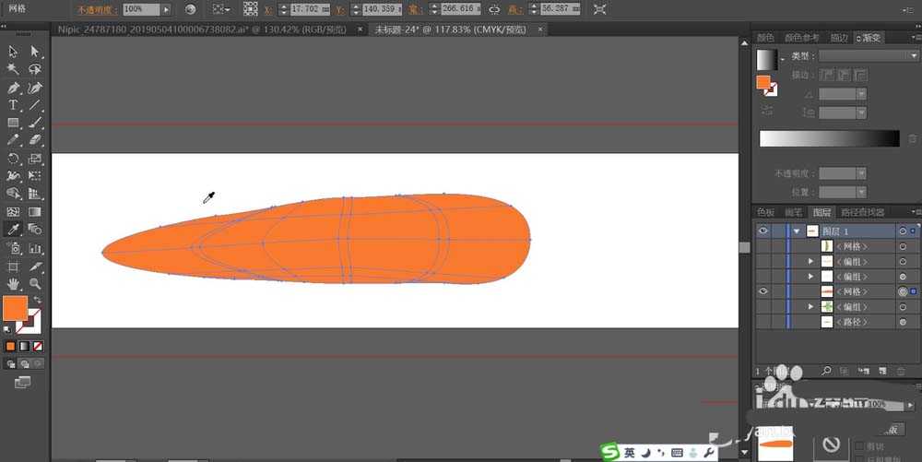Activate the Direct Selection tool
The image size is (922, 462).
(35, 52)
